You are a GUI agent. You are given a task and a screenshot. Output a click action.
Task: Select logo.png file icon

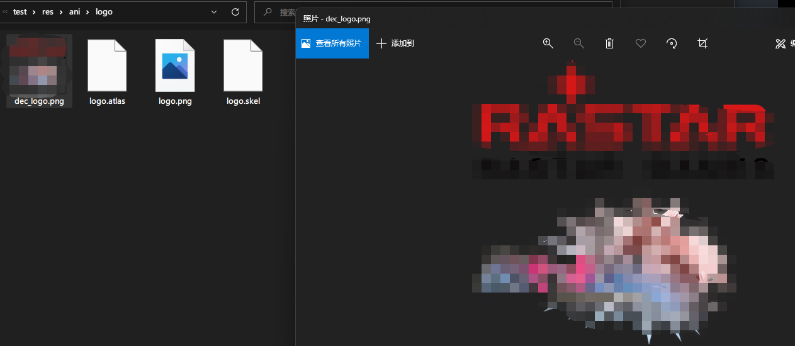(175, 65)
